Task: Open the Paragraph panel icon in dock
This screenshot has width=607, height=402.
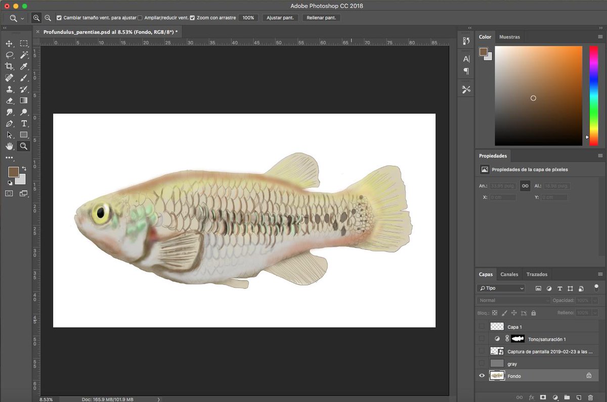Action: [x=466, y=71]
